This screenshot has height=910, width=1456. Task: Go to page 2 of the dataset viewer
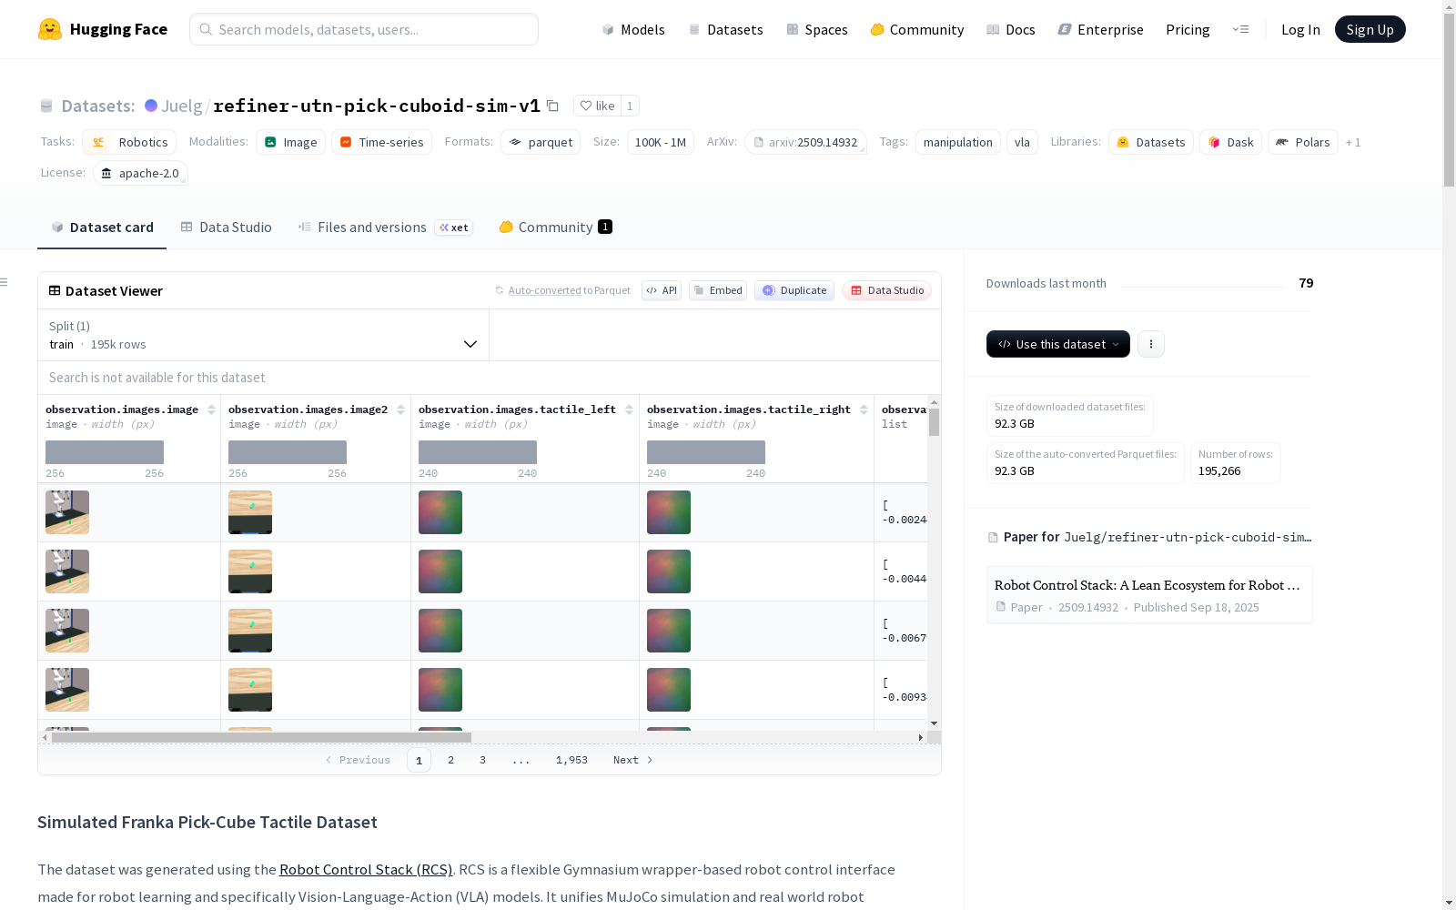tap(450, 760)
